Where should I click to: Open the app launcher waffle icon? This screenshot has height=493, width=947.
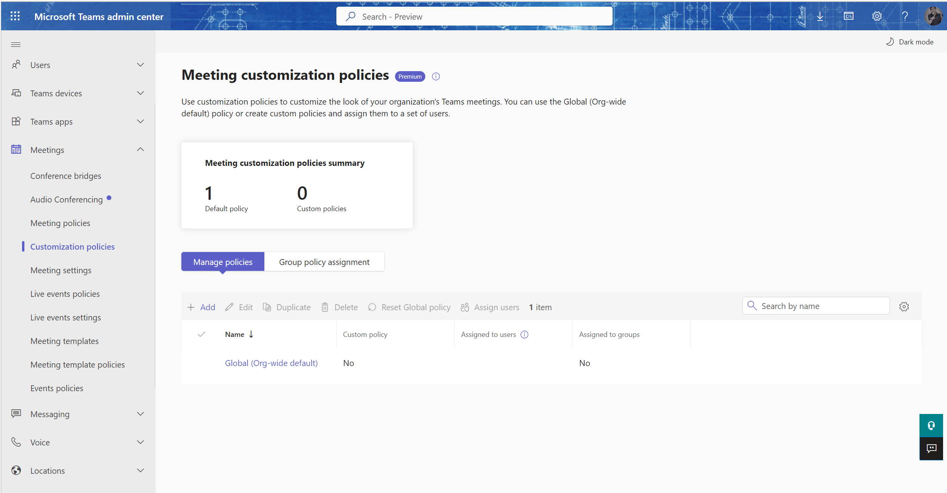[x=15, y=16]
